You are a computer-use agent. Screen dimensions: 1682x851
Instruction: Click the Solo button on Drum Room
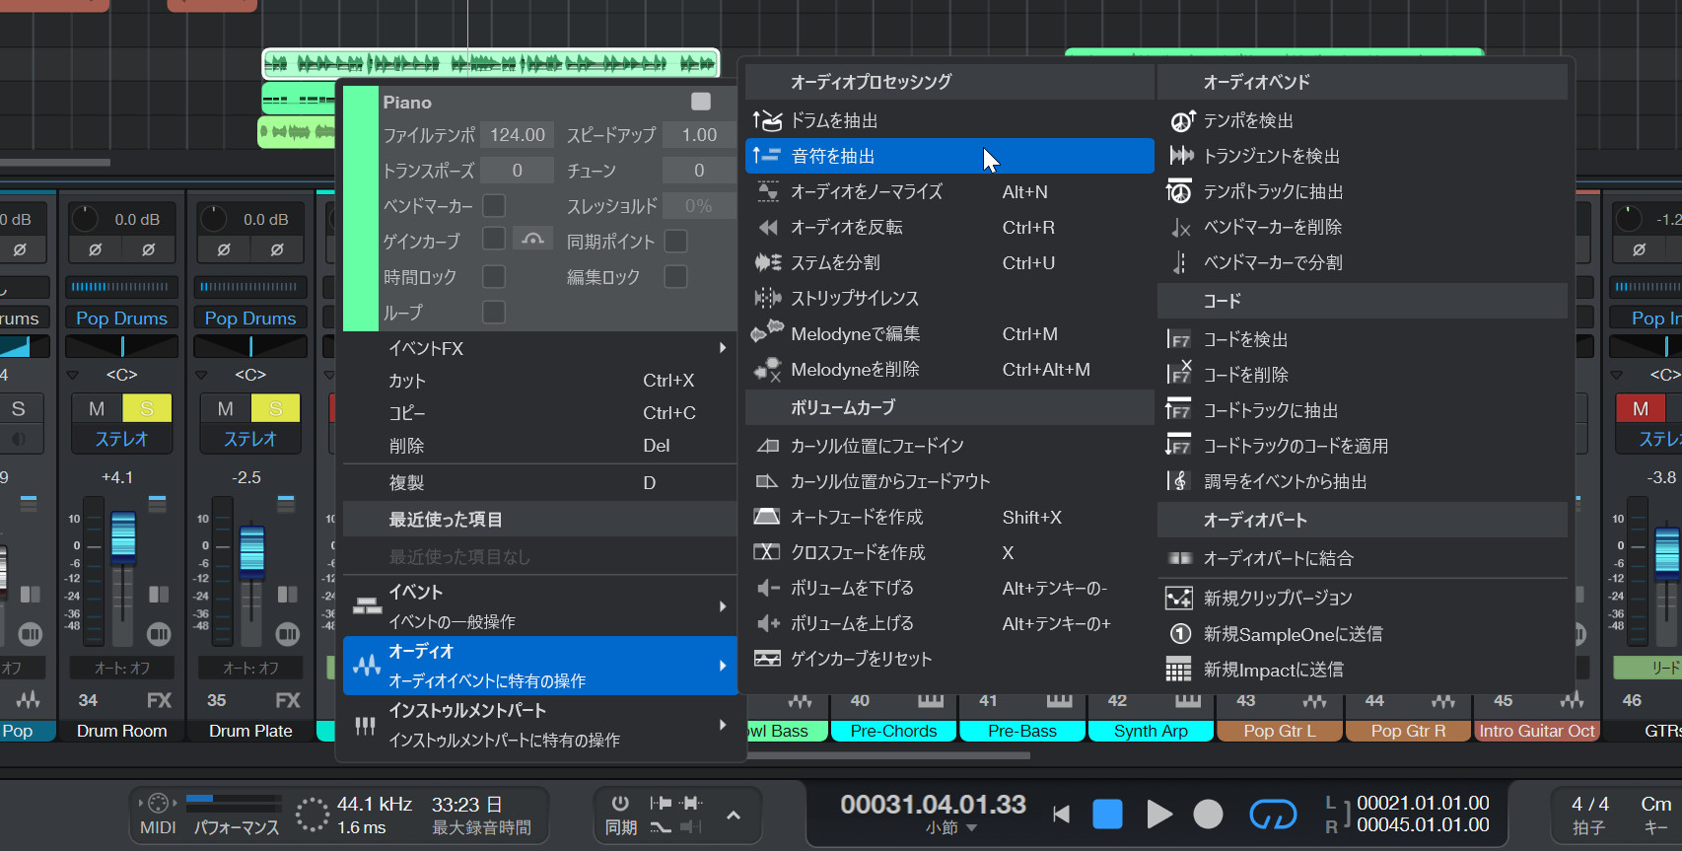tap(147, 408)
